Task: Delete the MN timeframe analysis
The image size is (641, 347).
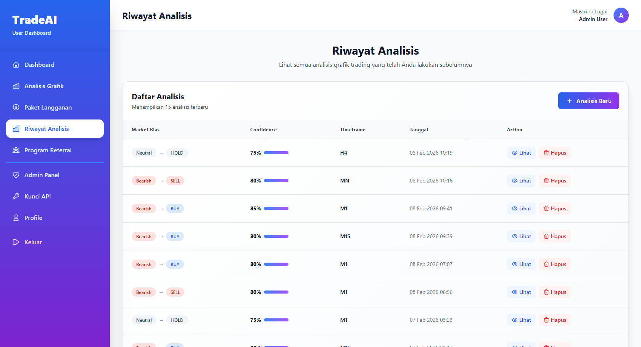Action: pos(554,181)
